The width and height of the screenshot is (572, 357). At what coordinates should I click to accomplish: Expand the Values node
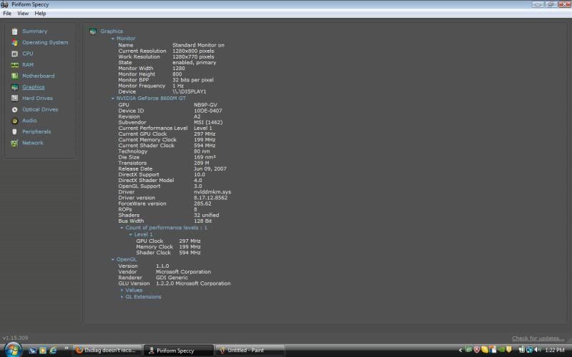tap(122, 291)
